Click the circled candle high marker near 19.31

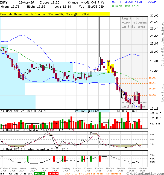tap(109, 61)
